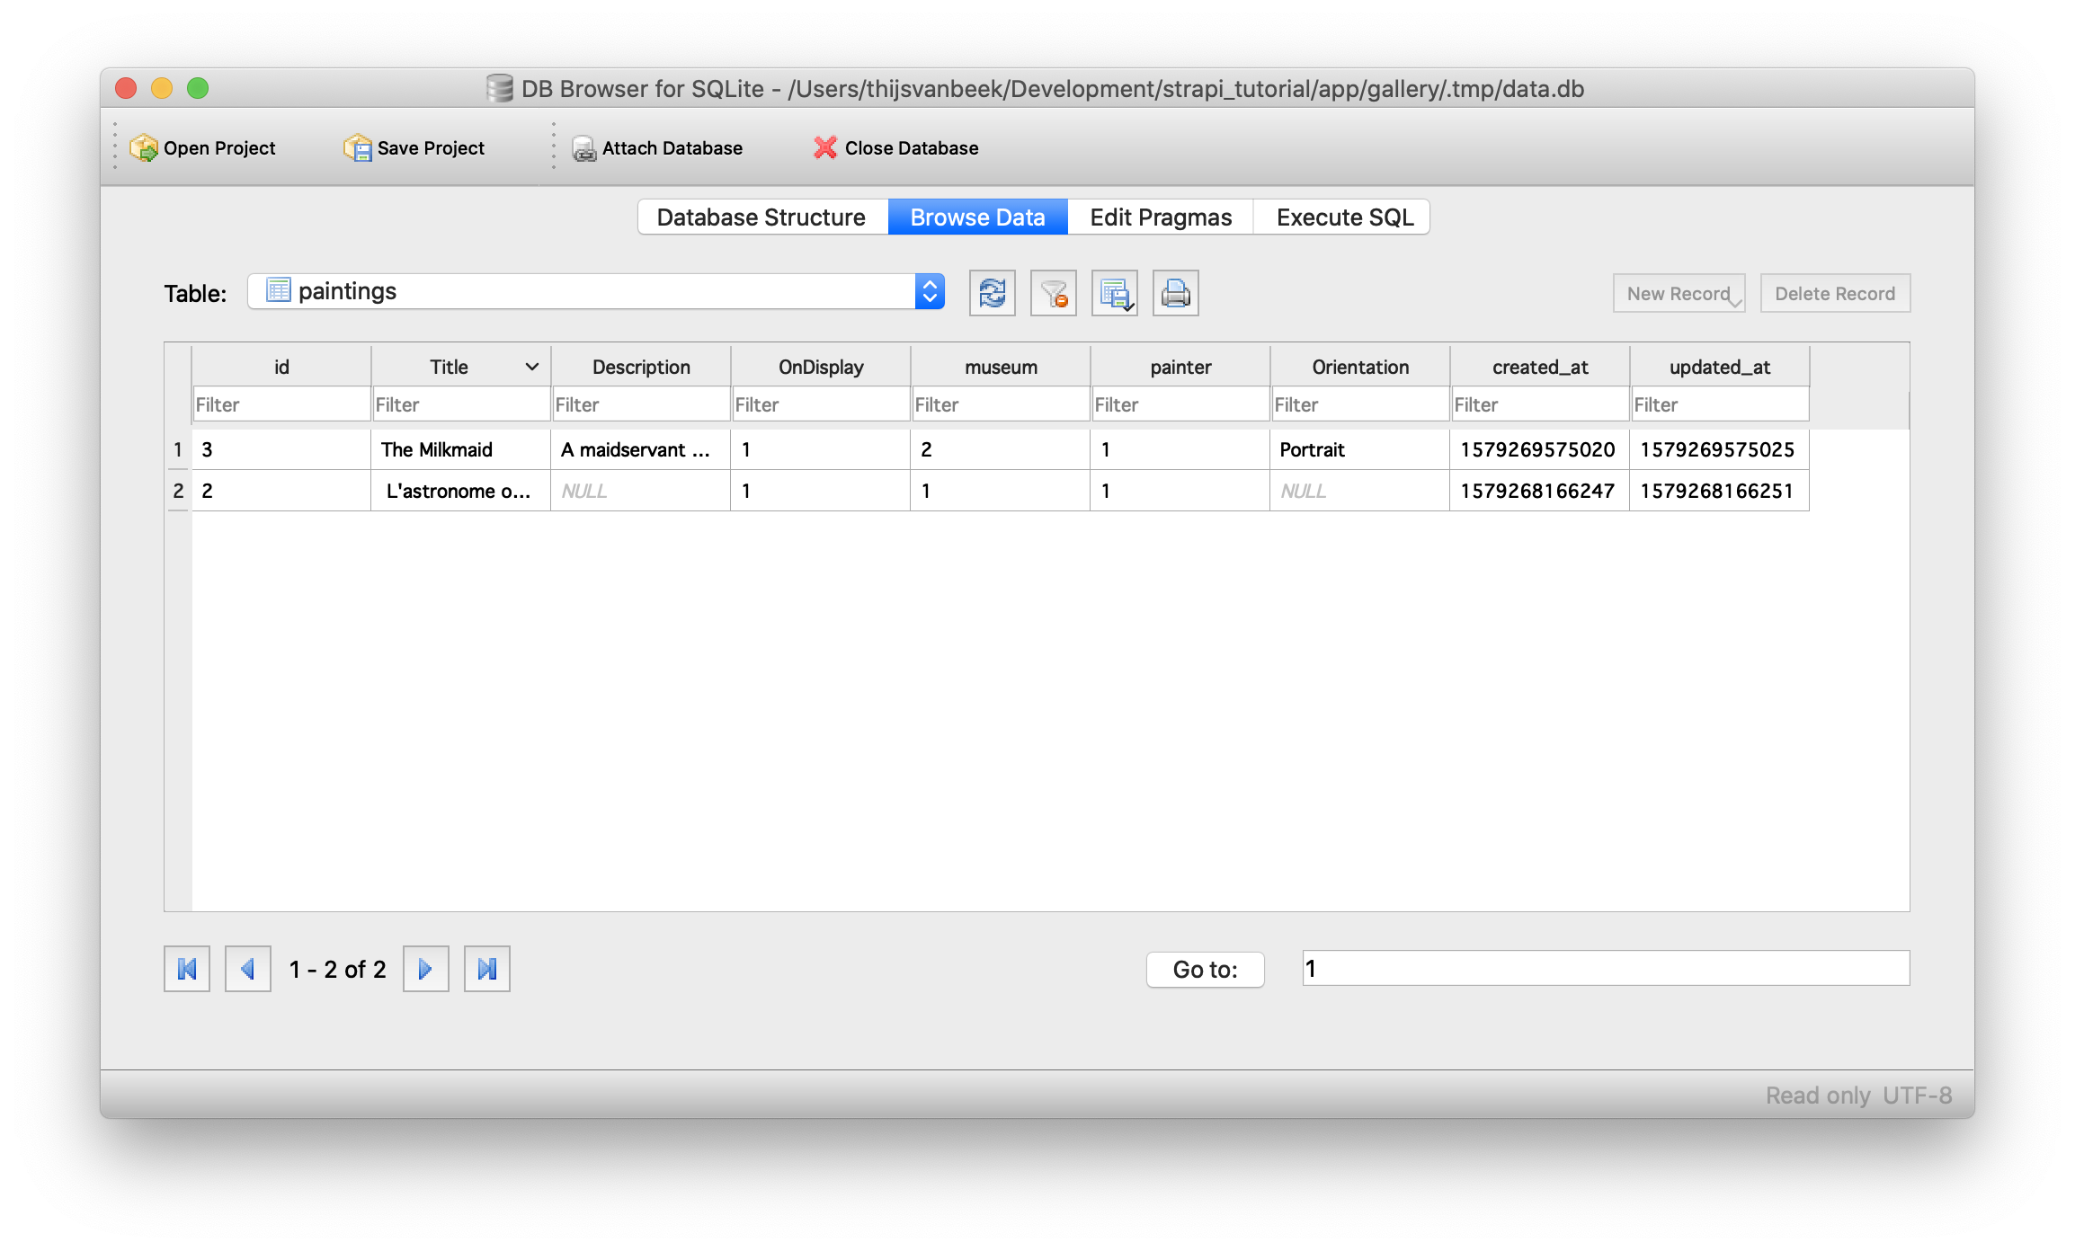This screenshot has width=2075, height=1251.
Task: Click the Delete Record button
Action: tap(1834, 294)
